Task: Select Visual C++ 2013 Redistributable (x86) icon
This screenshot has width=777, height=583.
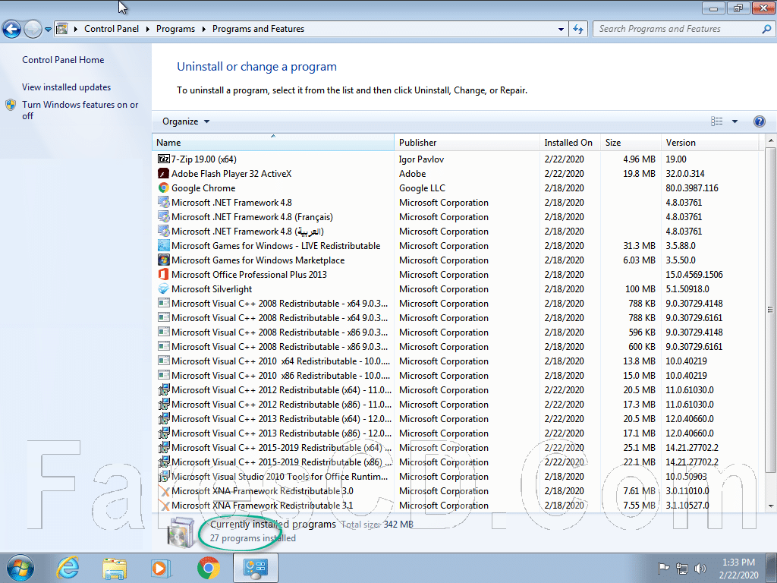Action: tap(164, 433)
